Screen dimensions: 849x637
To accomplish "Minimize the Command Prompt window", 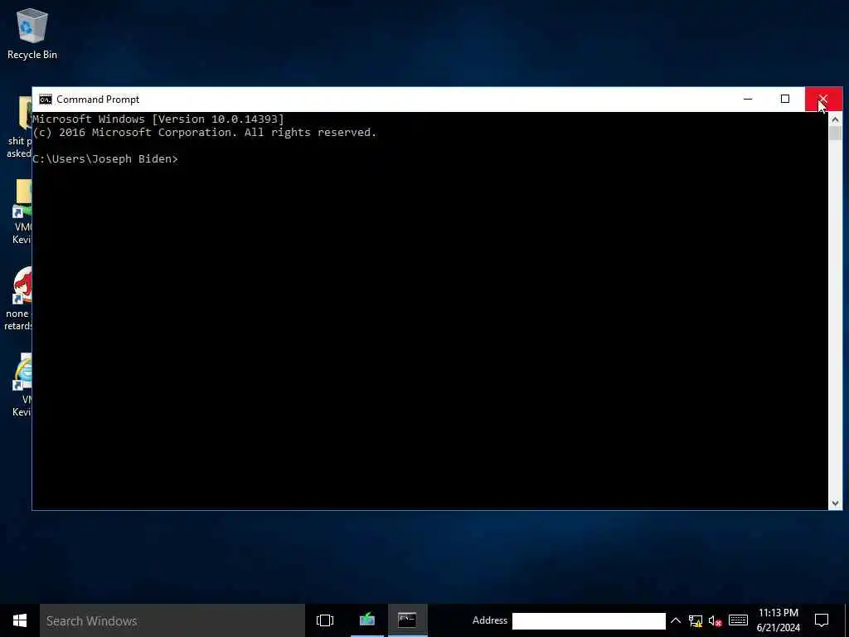I will [x=748, y=100].
